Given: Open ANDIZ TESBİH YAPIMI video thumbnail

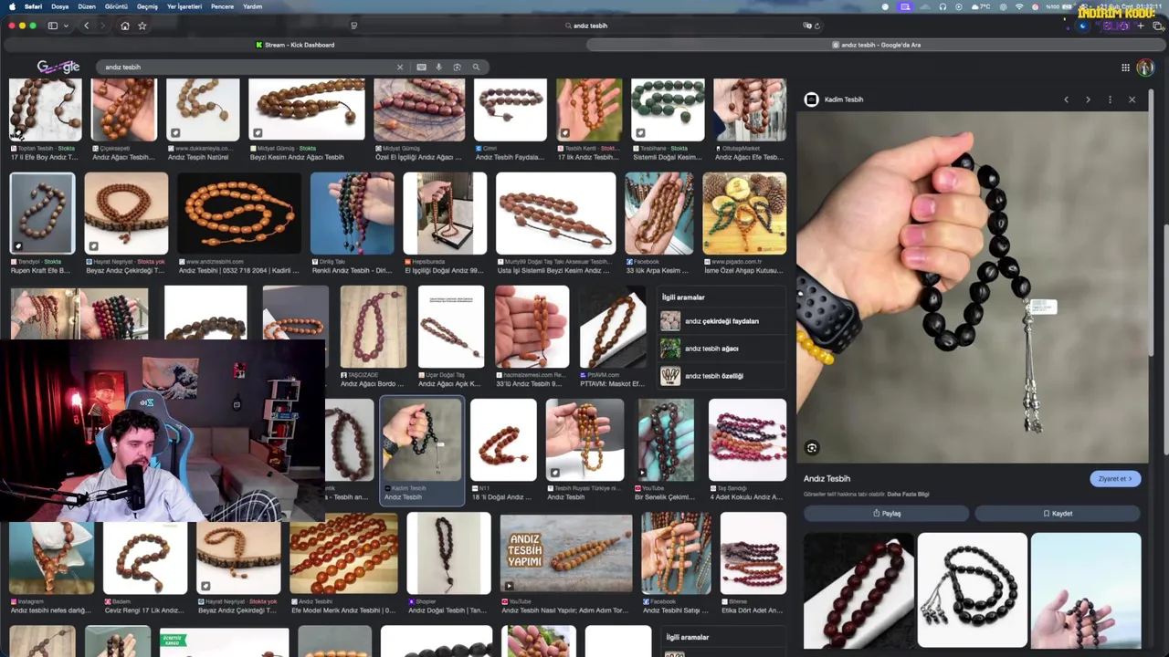Looking at the screenshot, I should [x=565, y=553].
